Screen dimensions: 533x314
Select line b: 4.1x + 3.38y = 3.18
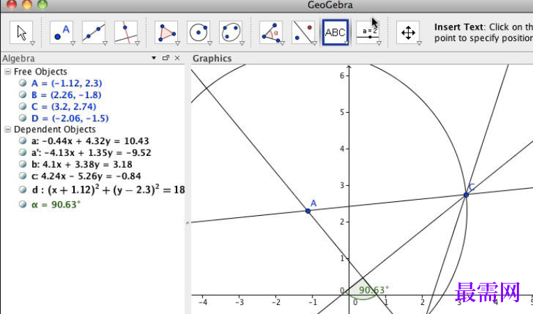pyautogui.click(x=82, y=164)
